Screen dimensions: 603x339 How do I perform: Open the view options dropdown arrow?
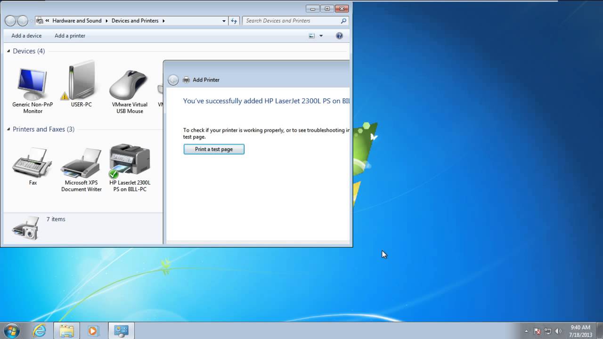tap(321, 36)
